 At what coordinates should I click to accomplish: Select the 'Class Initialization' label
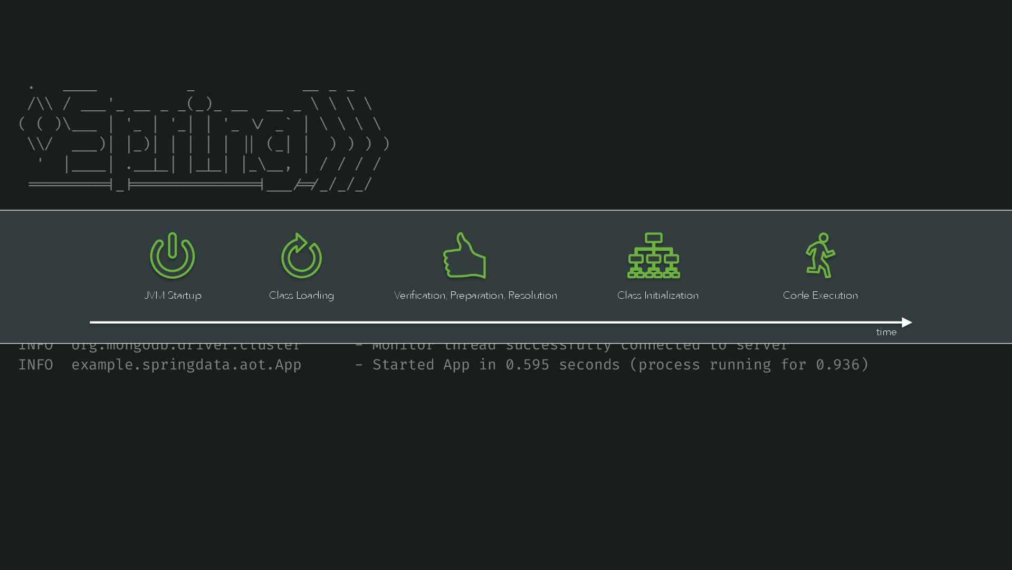tap(658, 296)
